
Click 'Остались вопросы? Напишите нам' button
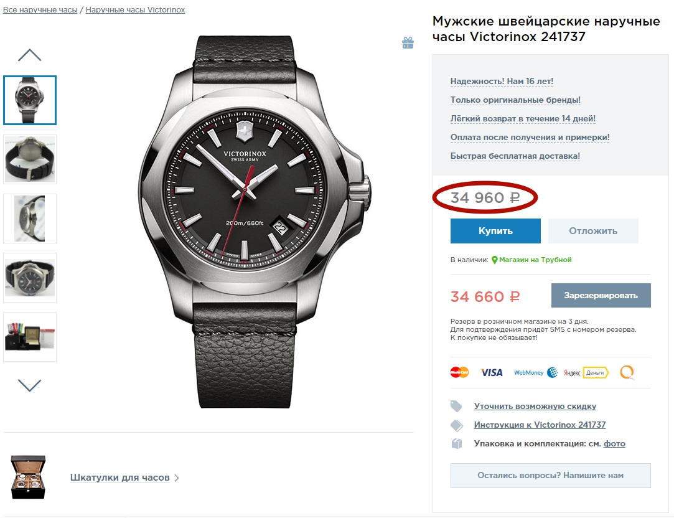[550, 476]
